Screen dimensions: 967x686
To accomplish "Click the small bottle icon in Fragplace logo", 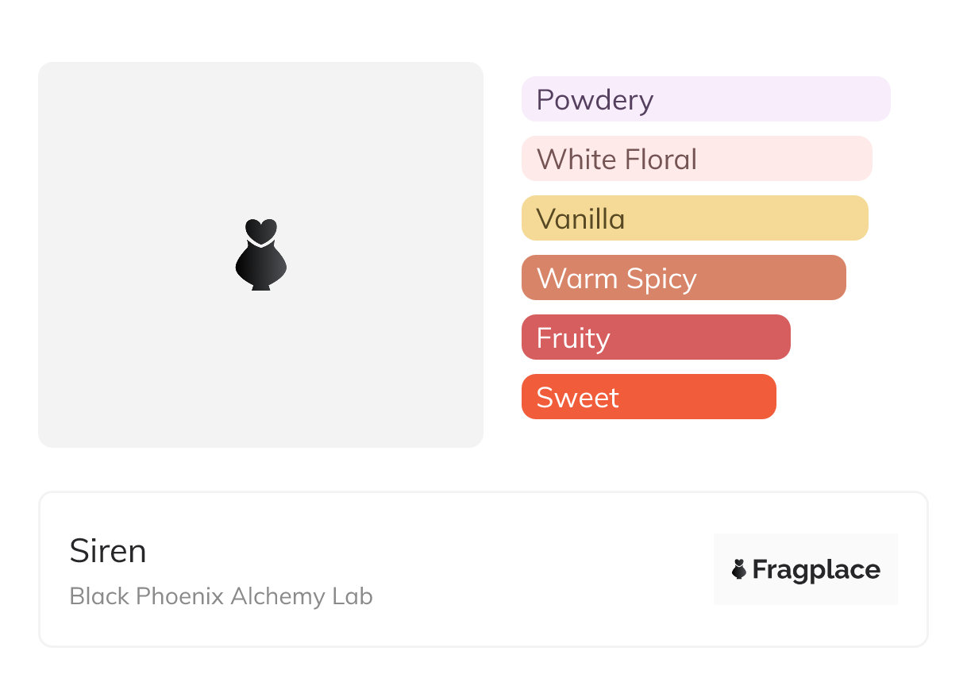I will (739, 569).
